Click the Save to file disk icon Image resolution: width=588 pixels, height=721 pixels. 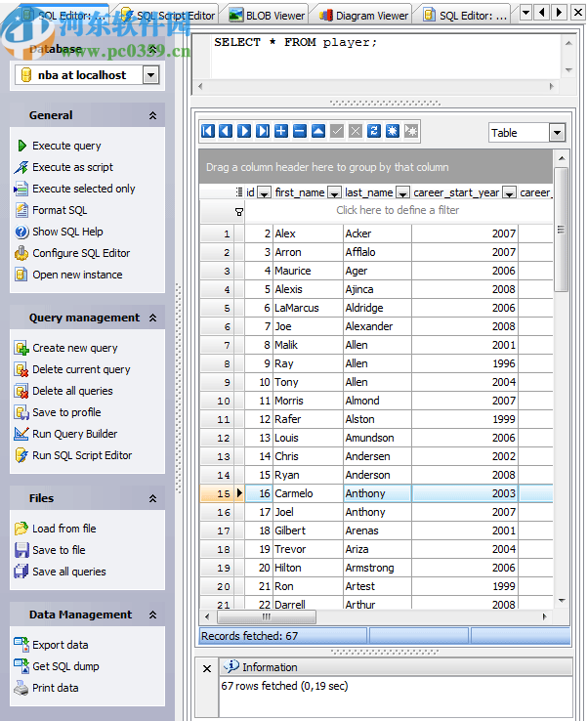point(21,550)
